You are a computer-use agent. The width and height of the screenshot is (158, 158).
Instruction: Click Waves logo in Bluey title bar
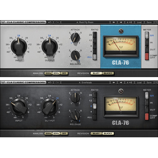pyautogui.click(x=3, y=22)
